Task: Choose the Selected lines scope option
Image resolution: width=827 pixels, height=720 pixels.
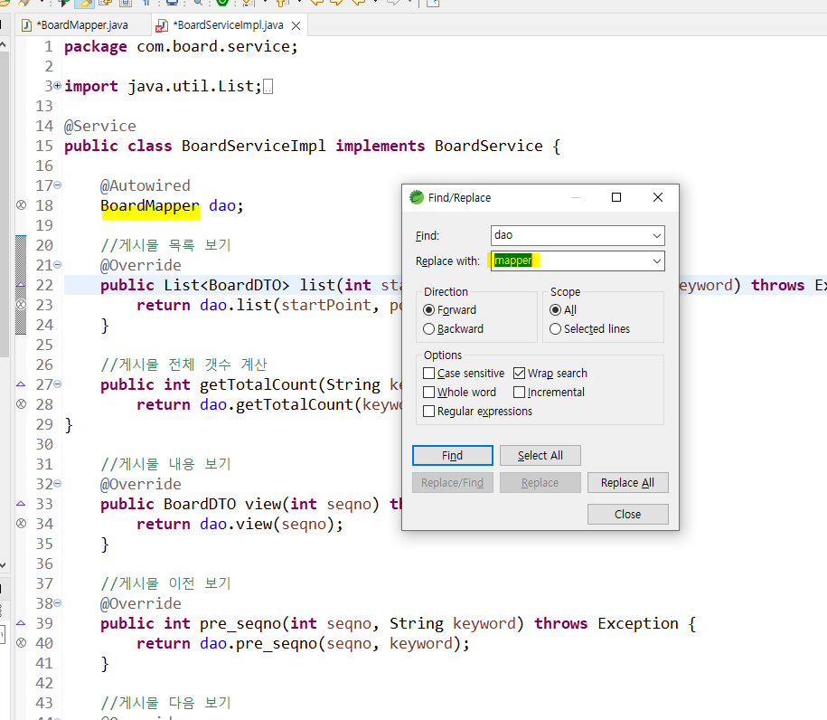Action: (x=589, y=329)
